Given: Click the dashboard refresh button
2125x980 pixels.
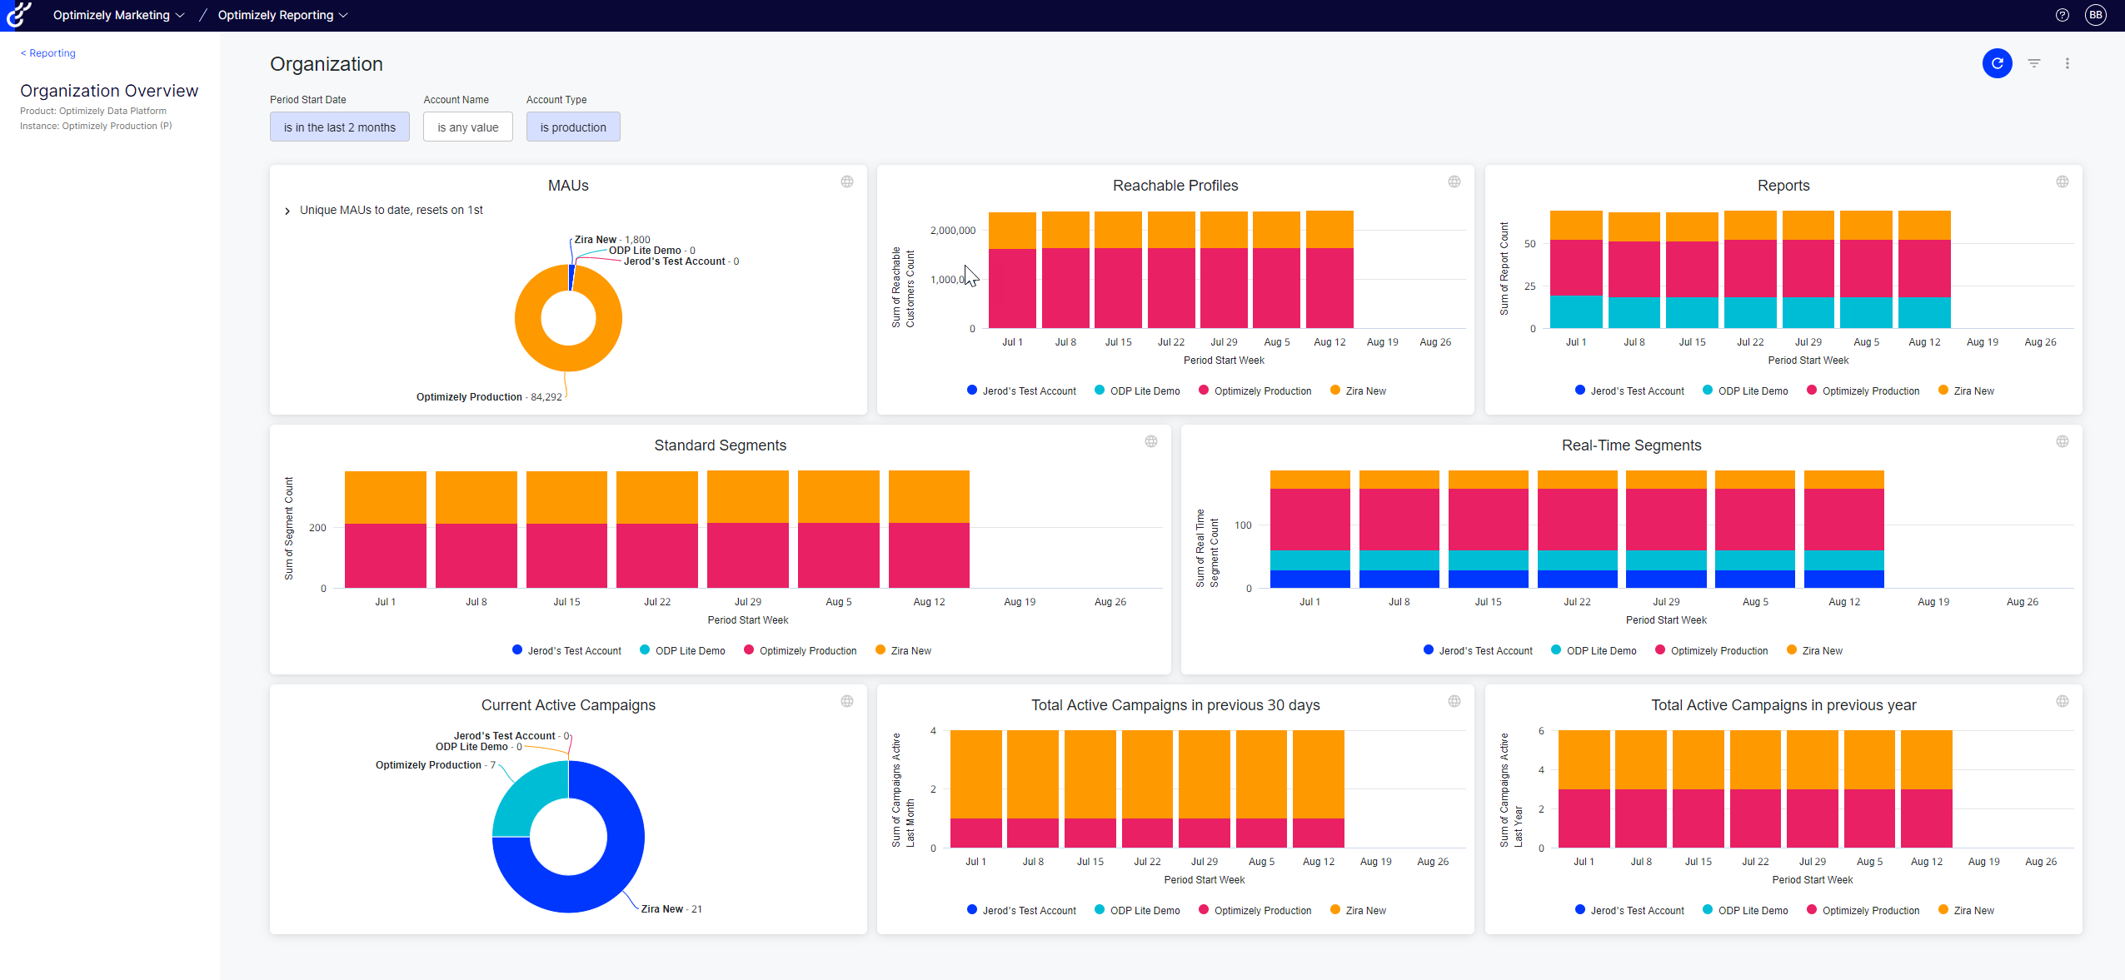Looking at the screenshot, I should (1997, 63).
